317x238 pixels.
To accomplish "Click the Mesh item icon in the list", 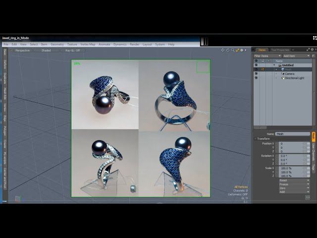I will 283,69.
